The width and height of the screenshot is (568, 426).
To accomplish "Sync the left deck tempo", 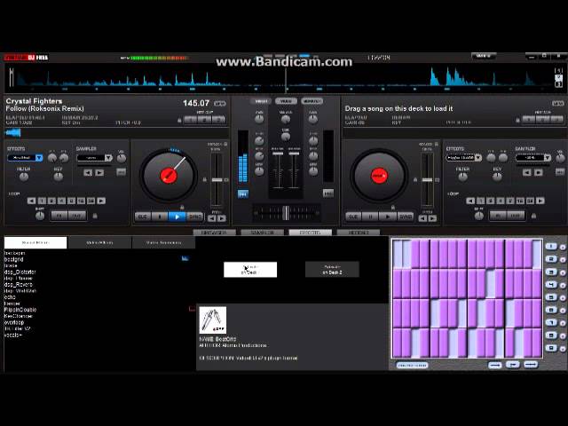I will 195,217.
